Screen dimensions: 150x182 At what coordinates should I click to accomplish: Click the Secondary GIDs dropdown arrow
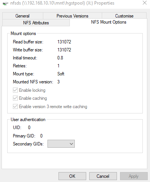coord(71,144)
